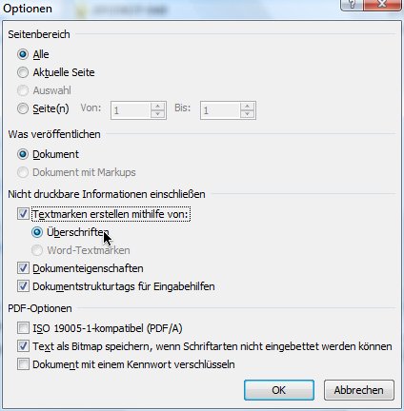Confirm the options with OK
The image size is (404, 411).
click(x=279, y=390)
